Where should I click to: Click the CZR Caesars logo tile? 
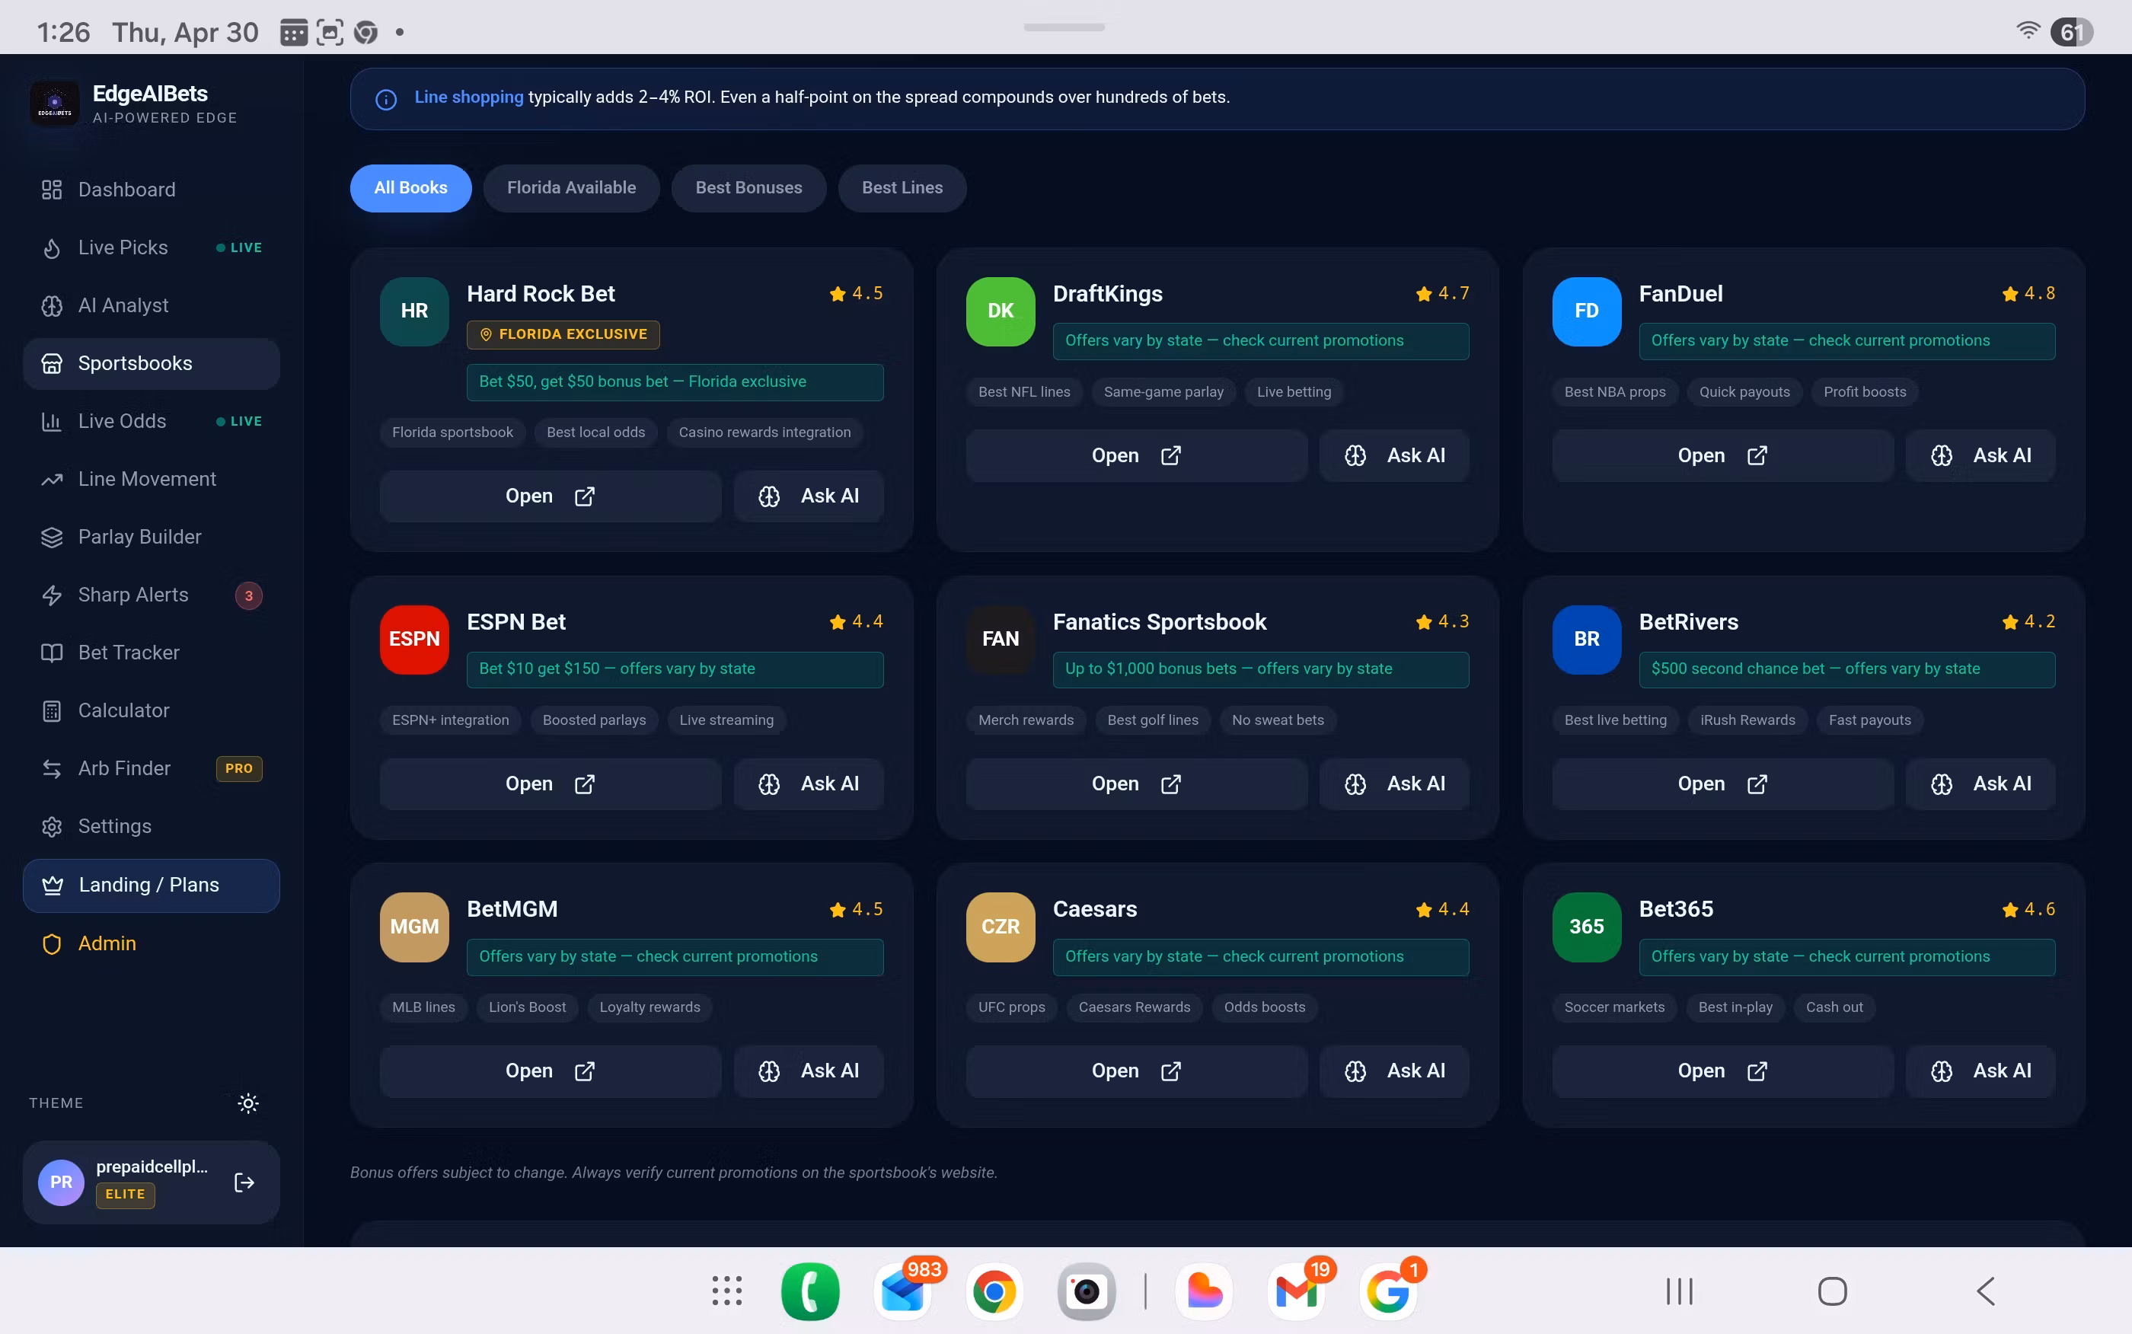[x=1001, y=927]
